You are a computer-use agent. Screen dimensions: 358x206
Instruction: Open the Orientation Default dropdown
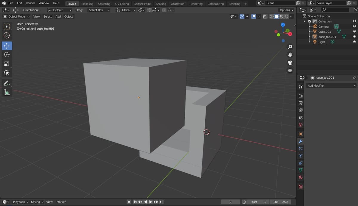60,10
